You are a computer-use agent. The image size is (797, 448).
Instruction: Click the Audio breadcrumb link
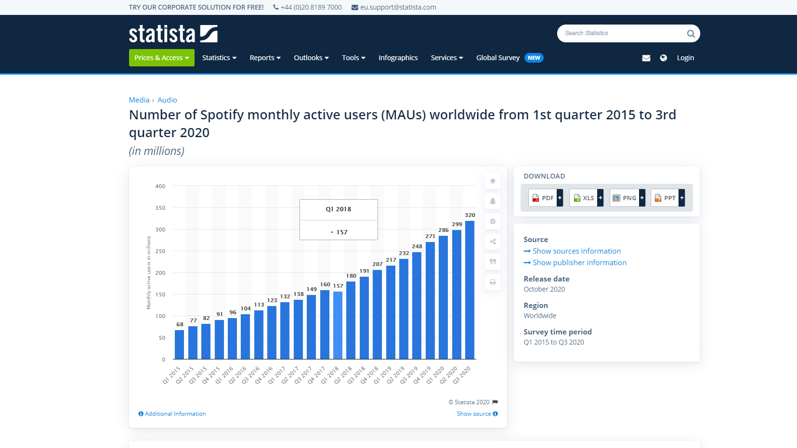pos(167,100)
